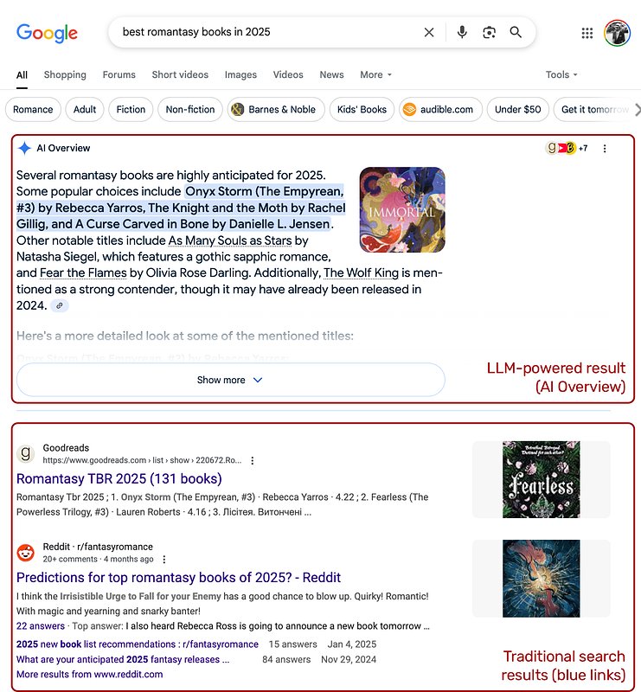Click the Fearless book cover thumbnail

(542, 479)
